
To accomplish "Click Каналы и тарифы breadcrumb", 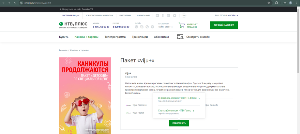I will (79, 50).
